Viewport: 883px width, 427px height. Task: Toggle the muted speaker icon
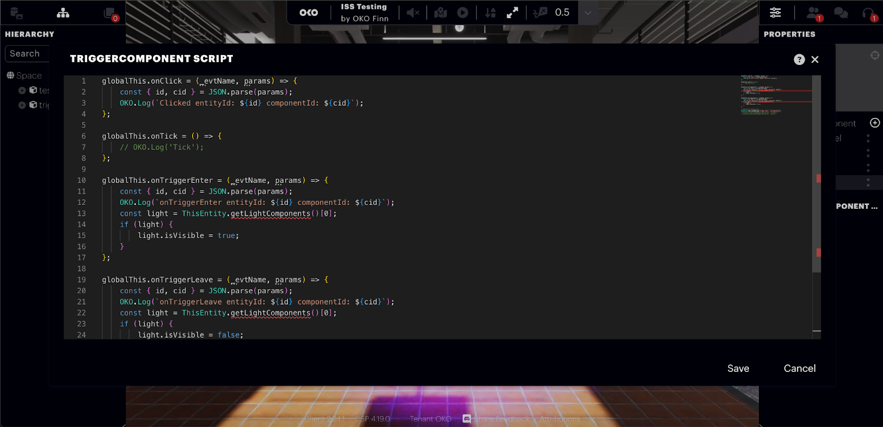(x=413, y=13)
